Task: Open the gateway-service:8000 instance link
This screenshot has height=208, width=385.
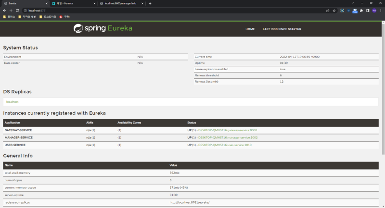Action: point(228,130)
